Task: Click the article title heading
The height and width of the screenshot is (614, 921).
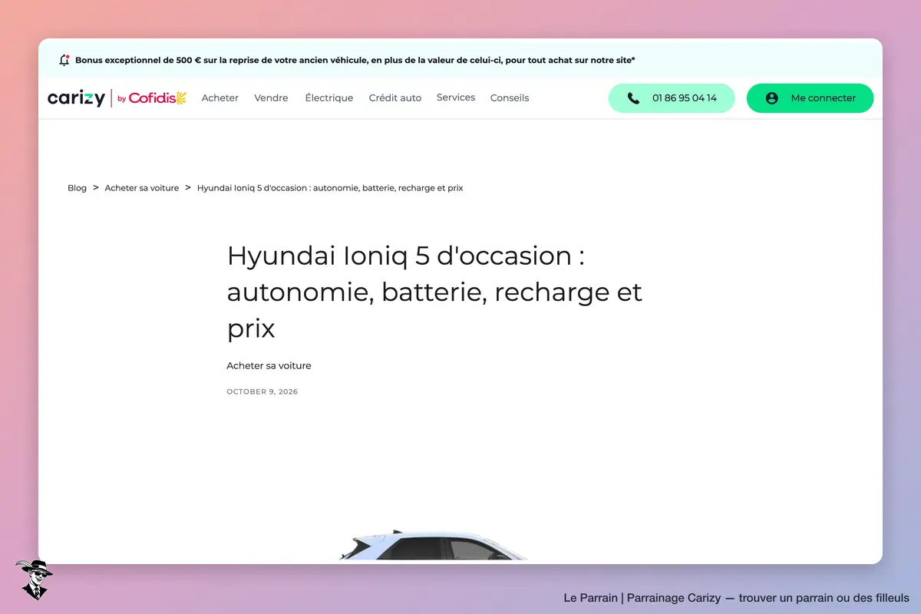Action: point(434,292)
